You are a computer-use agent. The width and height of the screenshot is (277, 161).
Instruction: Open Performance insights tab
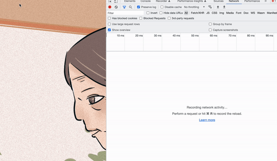click(x=192, y=1)
